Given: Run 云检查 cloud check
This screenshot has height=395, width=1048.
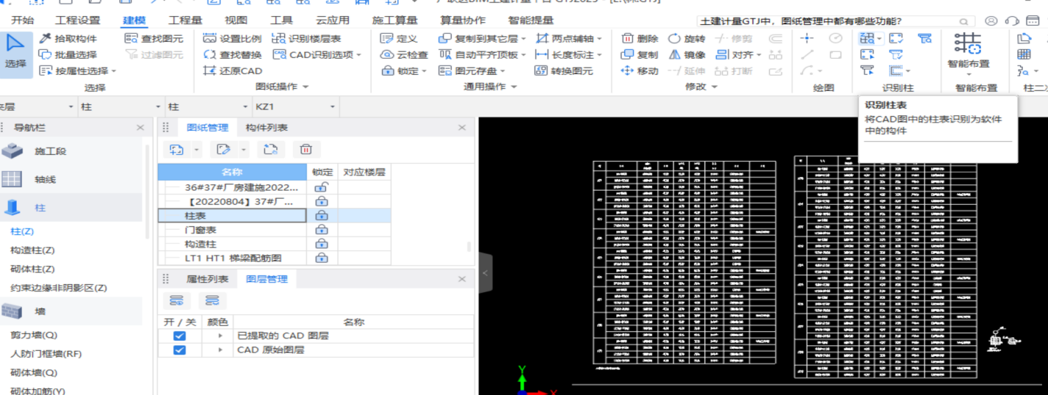Looking at the screenshot, I should [404, 54].
